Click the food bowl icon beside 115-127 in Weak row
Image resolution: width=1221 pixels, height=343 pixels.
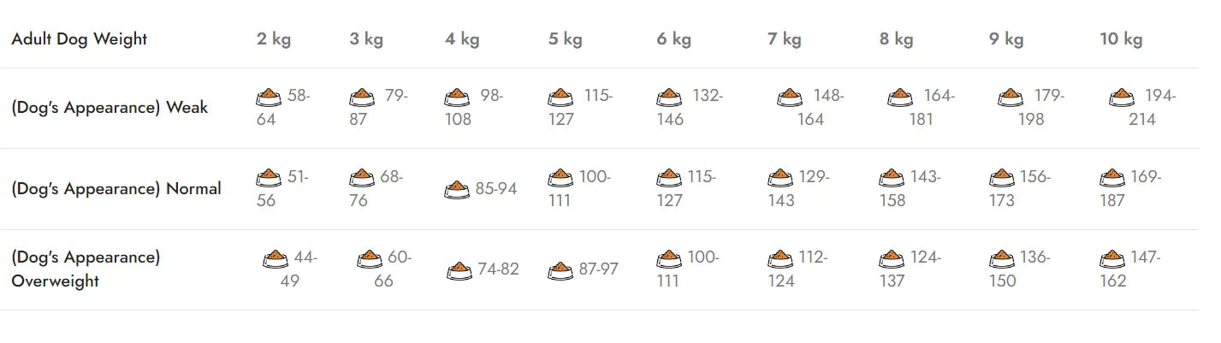(561, 97)
